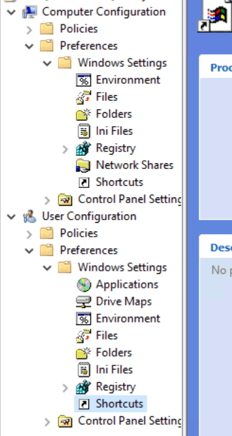232x436 pixels.
Task: Collapse User Configuration Windows Settings
Action: pyautogui.click(x=47, y=268)
